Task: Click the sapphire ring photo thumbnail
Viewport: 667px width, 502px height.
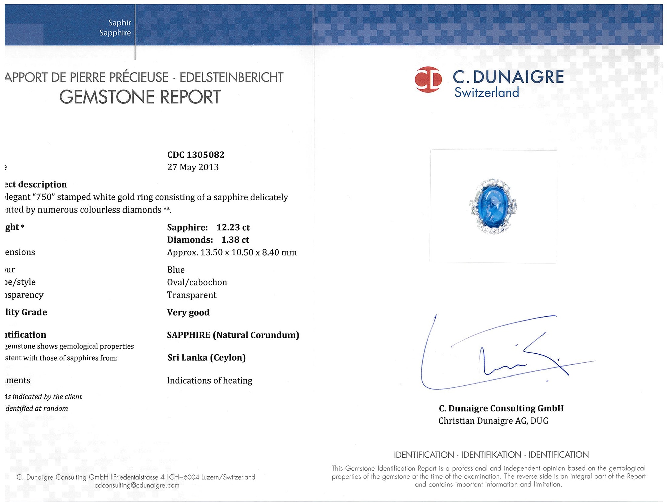Action: click(x=493, y=206)
